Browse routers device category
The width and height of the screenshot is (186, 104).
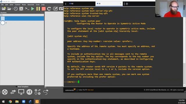(x=5, y=92)
